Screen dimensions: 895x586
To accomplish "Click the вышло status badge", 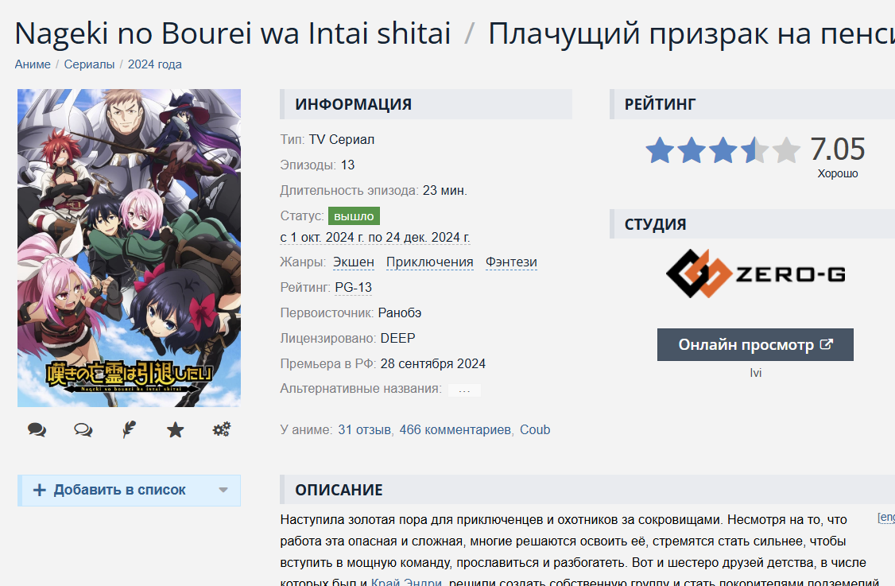I will 354,216.
